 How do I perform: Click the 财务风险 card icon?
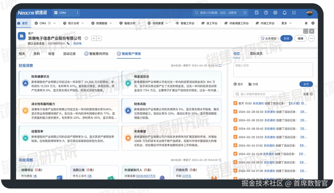click(x=128, y=111)
